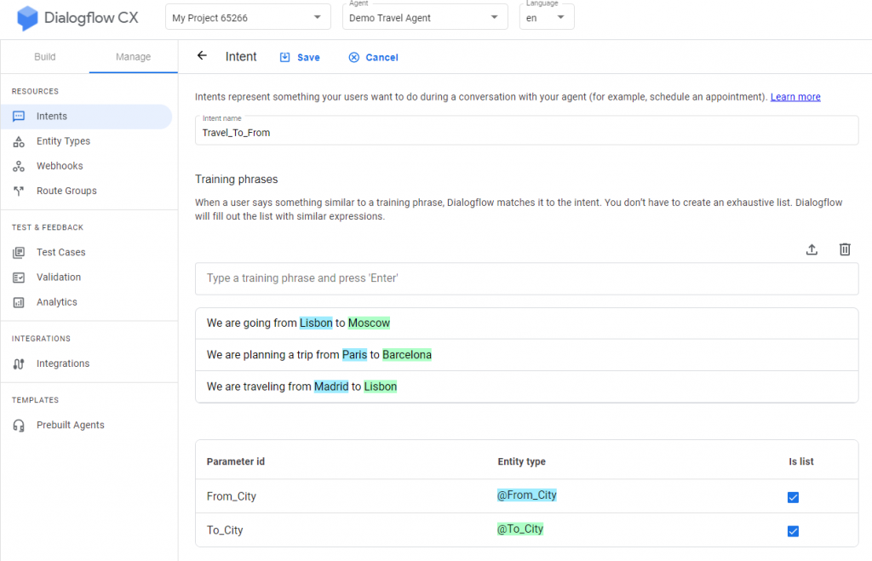Switch to the Build tab
872x561 pixels.
click(45, 57)
